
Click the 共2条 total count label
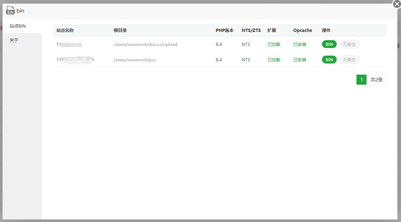[x=377, y=80]
